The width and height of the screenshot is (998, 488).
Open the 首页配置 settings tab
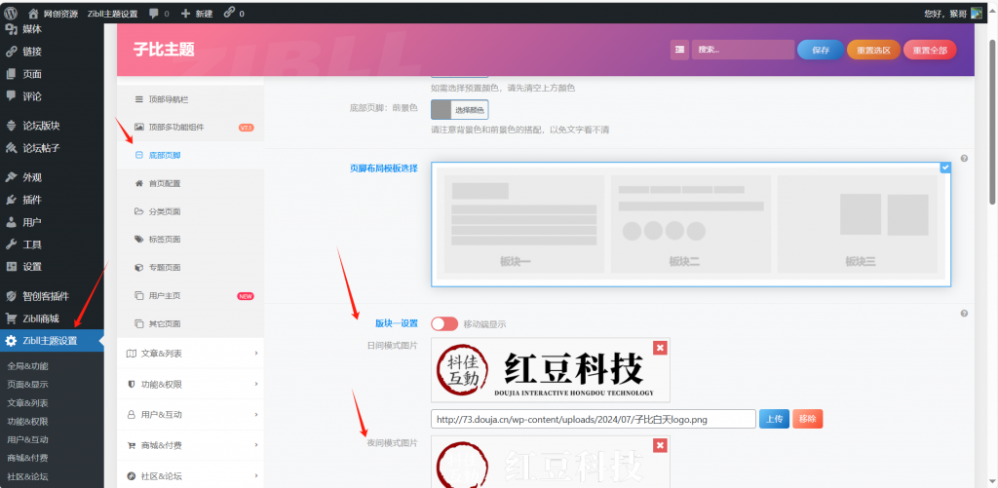(190, 183)
